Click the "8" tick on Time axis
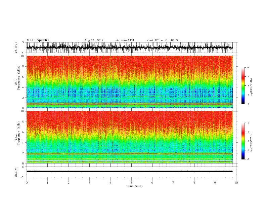The height and width of the screenshot is (205, 266). 194,183
